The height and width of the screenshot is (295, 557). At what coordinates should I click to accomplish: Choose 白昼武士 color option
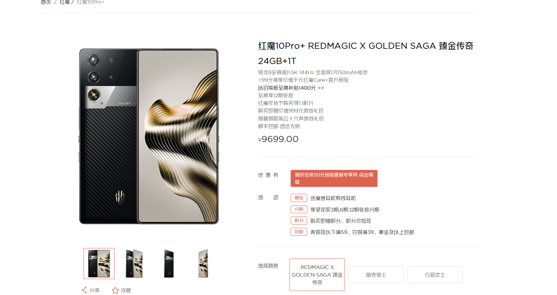point(435,275)
